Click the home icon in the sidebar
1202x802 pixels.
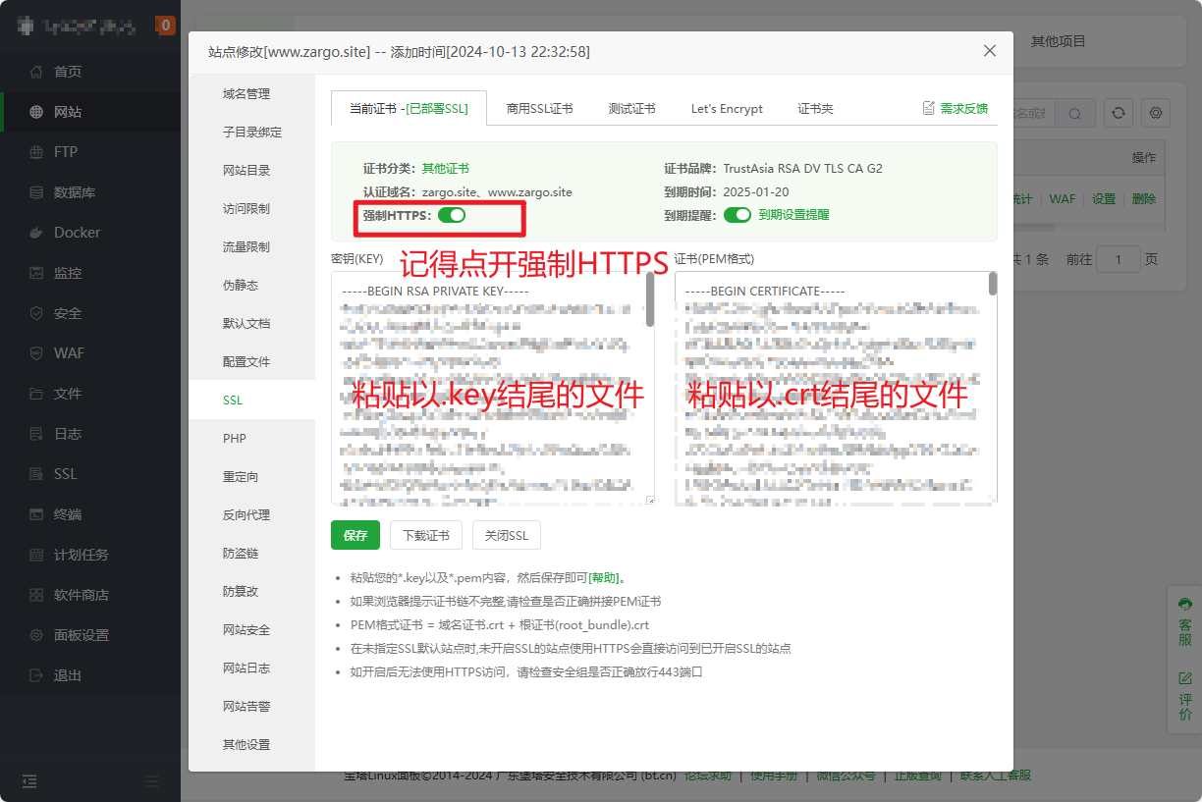point(36,72)
